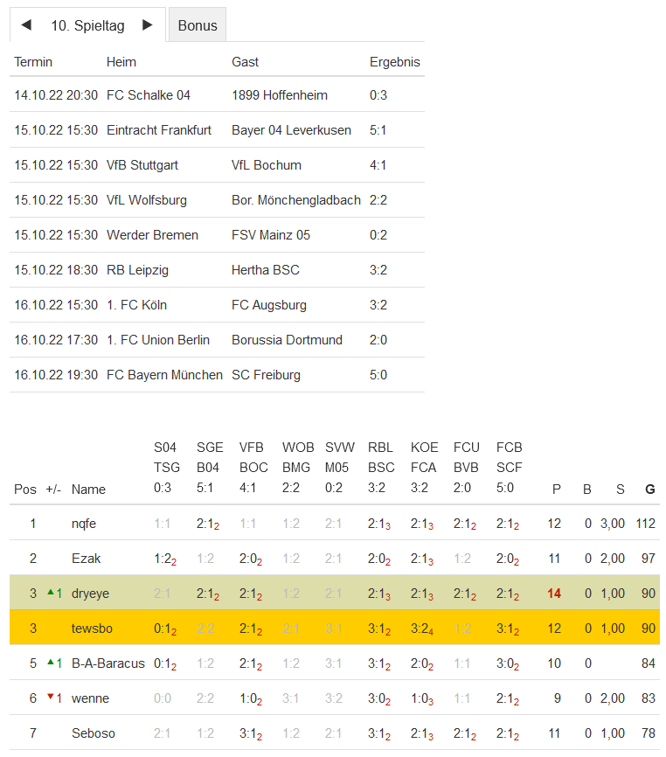Click the dryeye player name
The image size is (666, 757).
[90, 594]
